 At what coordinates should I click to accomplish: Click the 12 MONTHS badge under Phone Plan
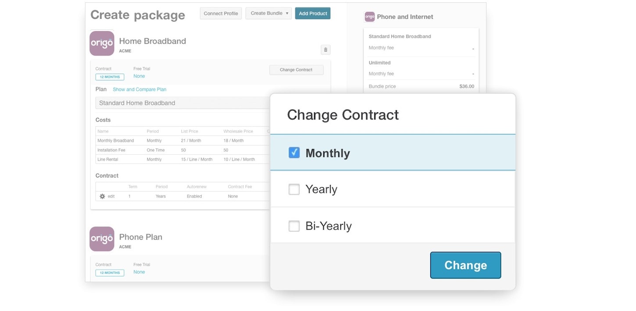tap(110, 273)
